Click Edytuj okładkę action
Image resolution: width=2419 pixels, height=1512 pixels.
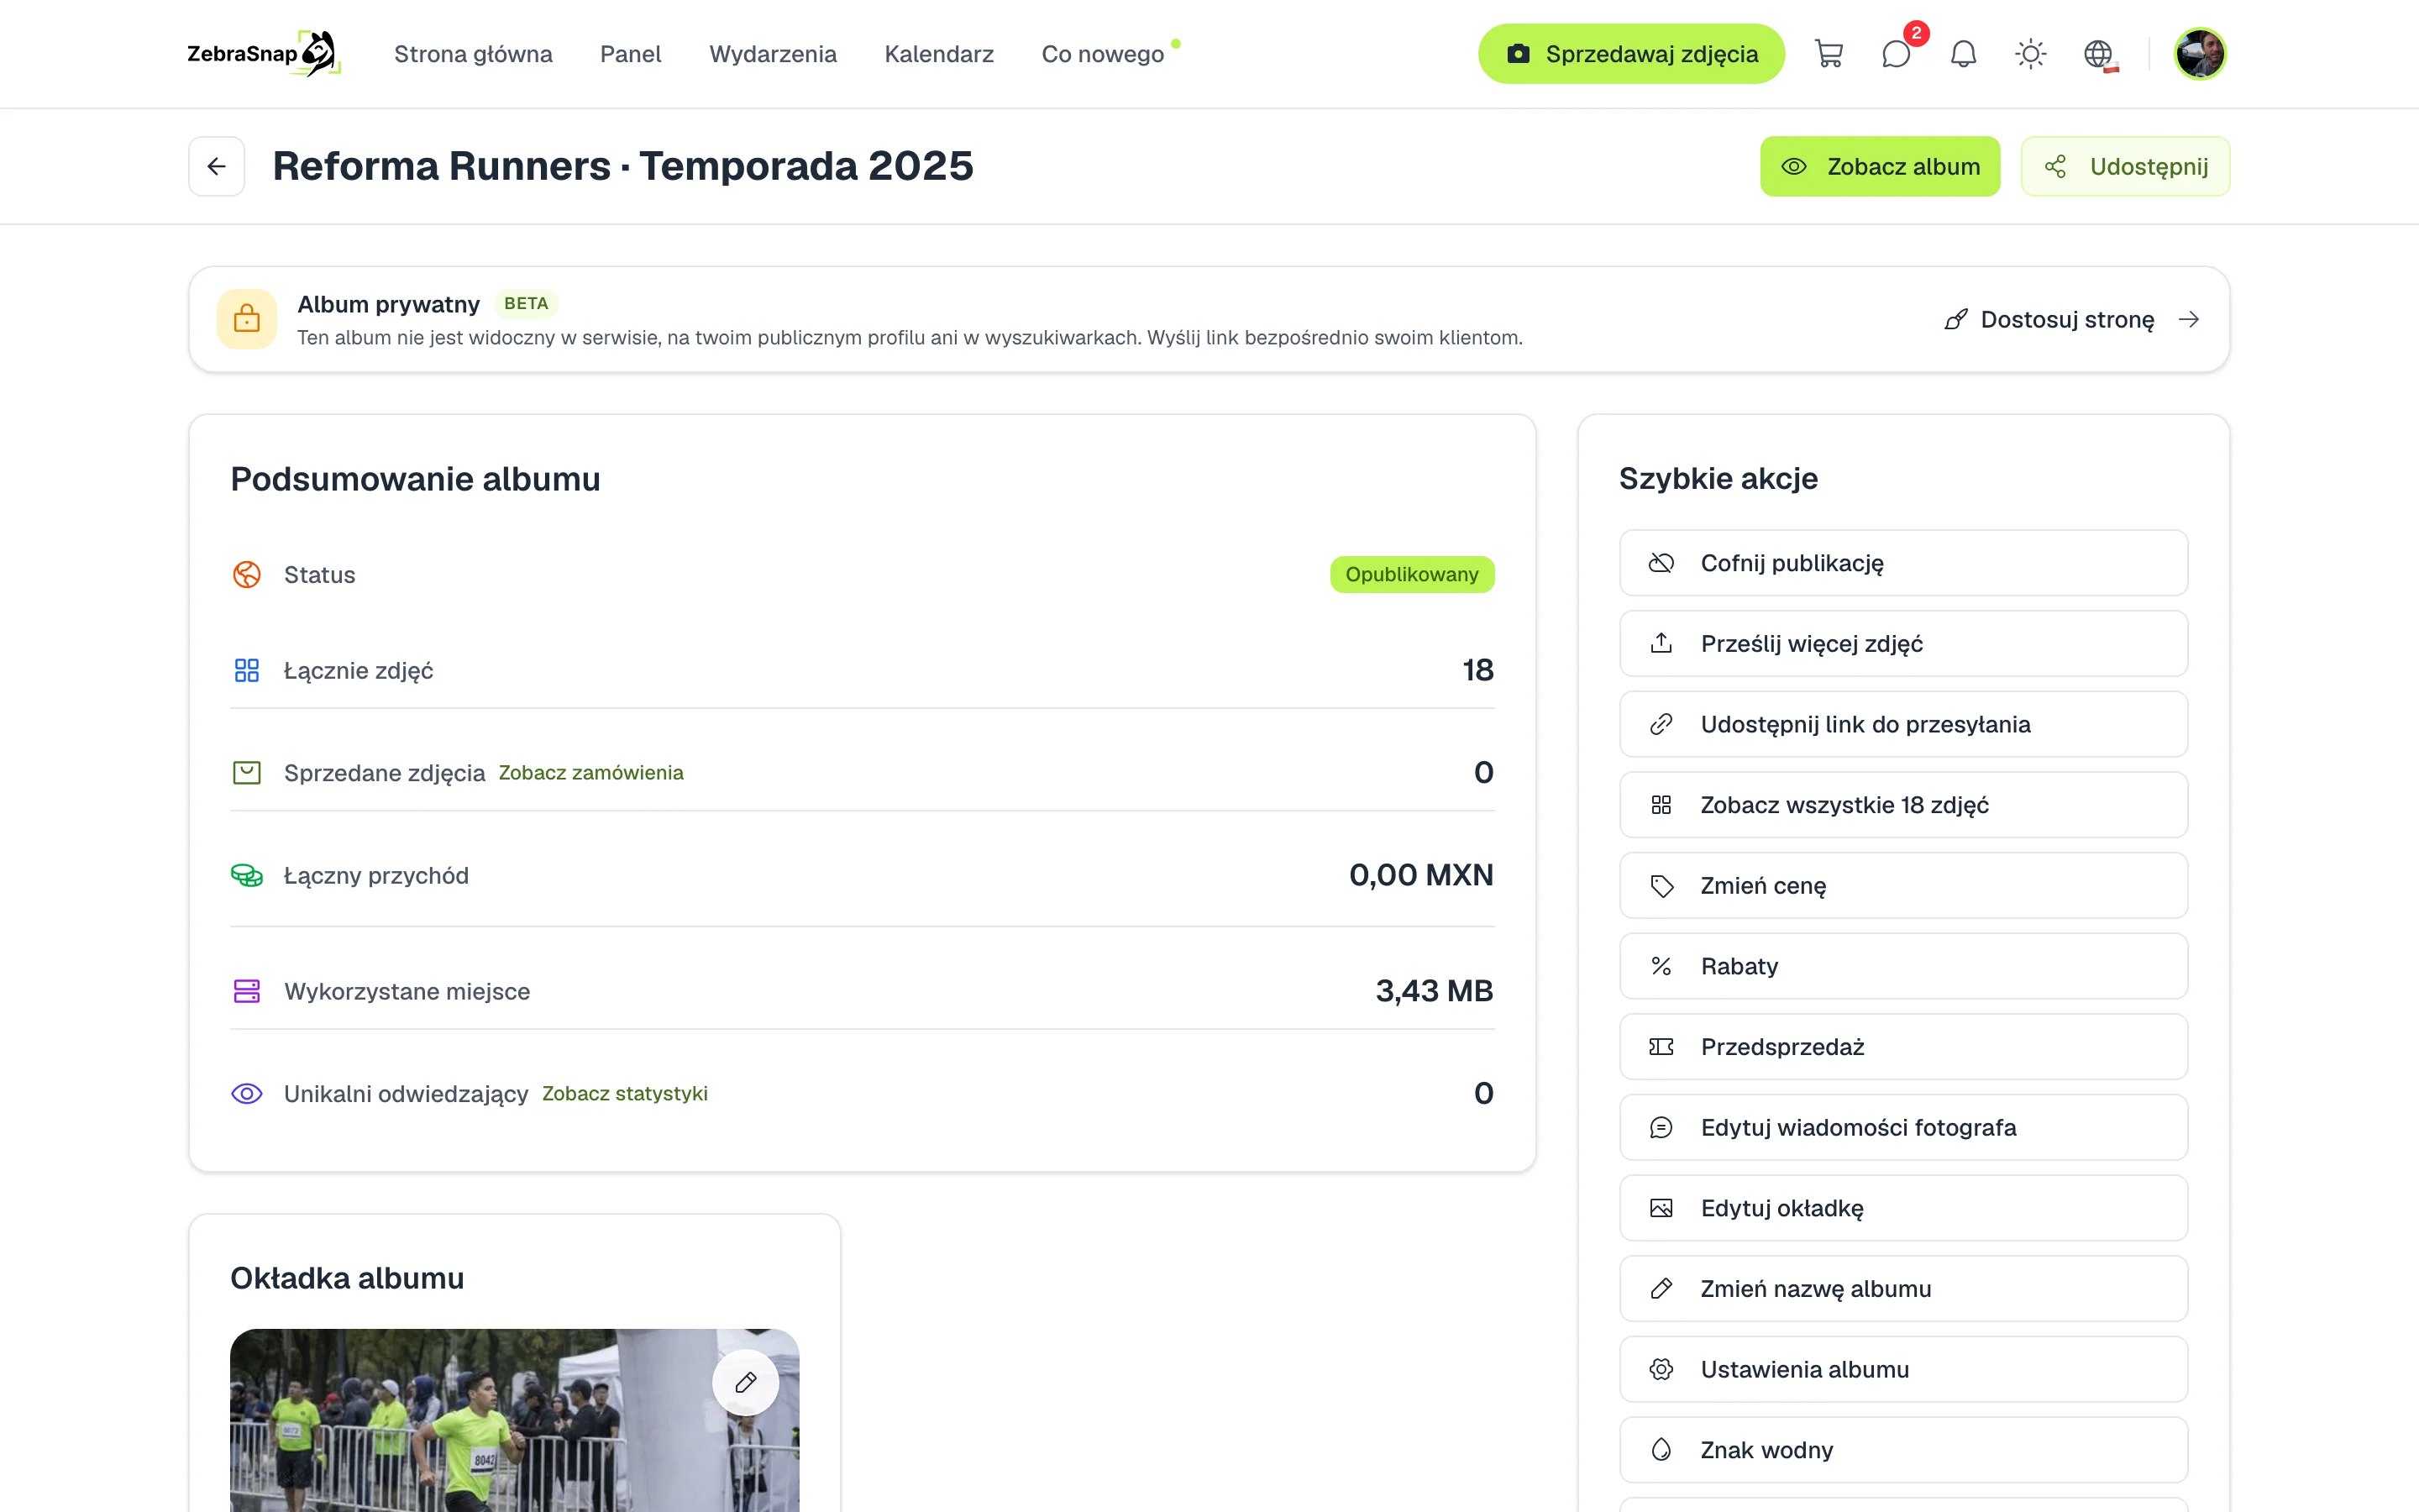click(1903, 1208)
